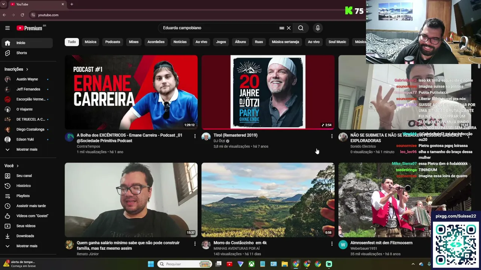Click inside the YouTube search field
The image size is (481, 270).
tap(220, 28)
